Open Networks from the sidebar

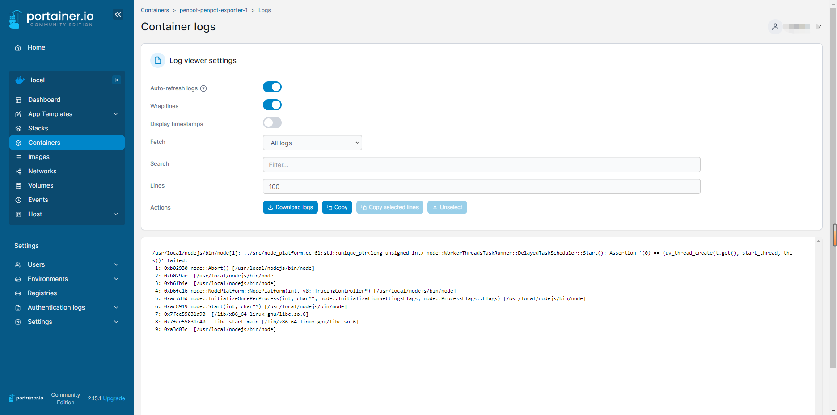pyautogui.click(x=42, y=171)
